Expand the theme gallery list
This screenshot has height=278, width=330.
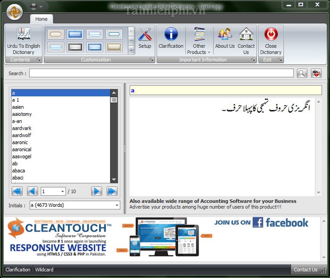(x=131, y=50)
